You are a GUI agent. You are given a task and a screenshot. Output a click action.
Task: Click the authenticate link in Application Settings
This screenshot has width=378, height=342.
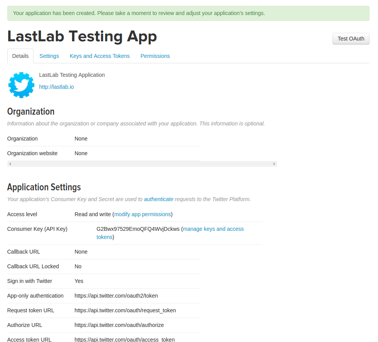tap(159, 199)
